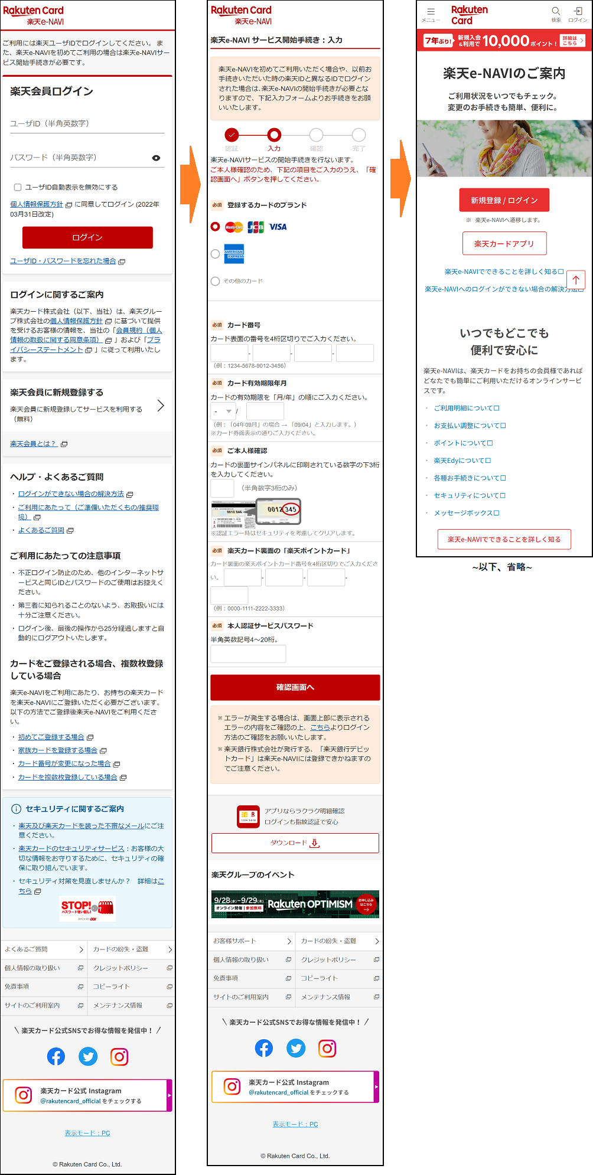Open Twitter icon in middle page footer

(296, 1048)
